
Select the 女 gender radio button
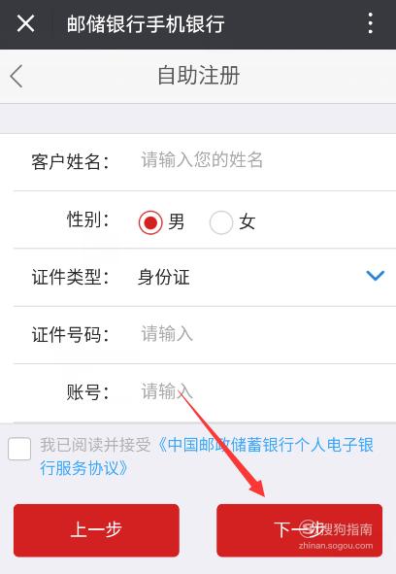click(x=221, y=222)
